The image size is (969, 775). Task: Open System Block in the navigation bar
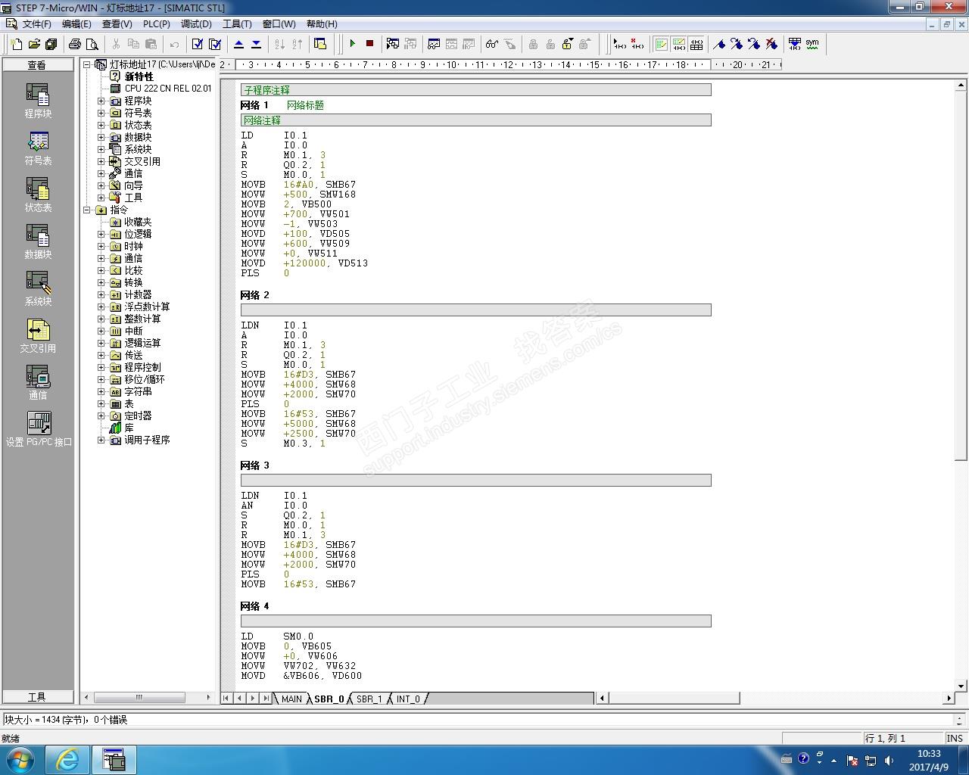tap(38, 289)
